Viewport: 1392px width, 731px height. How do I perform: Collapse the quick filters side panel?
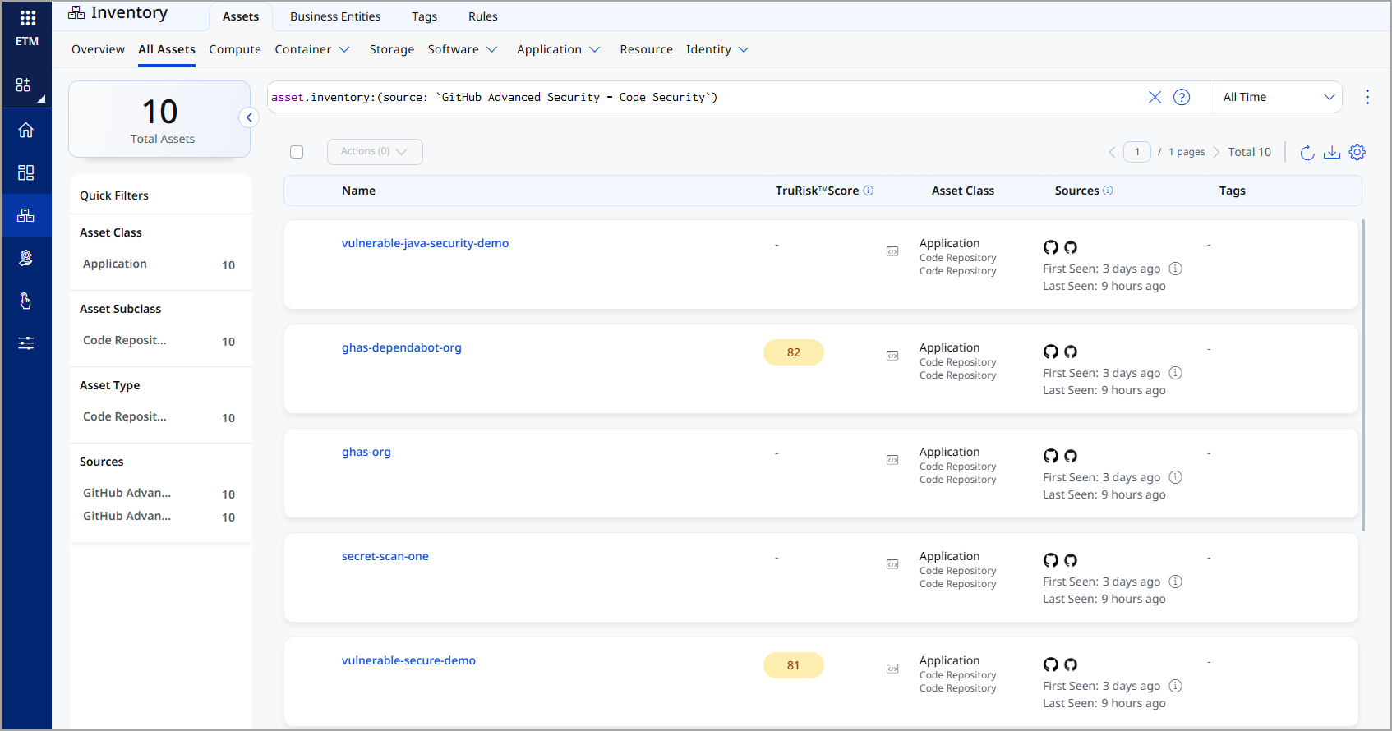(x=249, y=117)
